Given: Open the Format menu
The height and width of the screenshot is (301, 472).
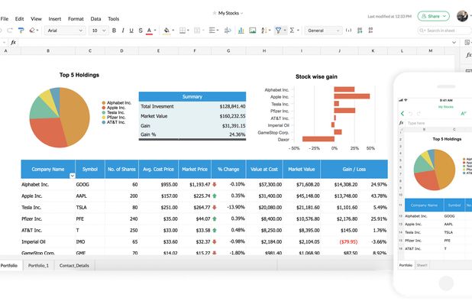Looking at the screenshot, I should pos(76,18).
